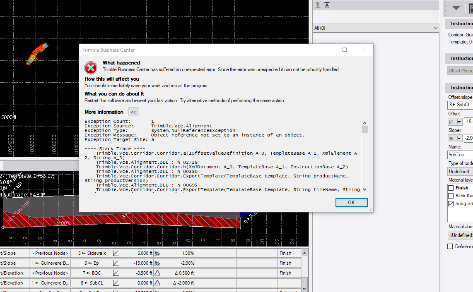The height and width of the screenshot is (292, 473).
Task: Select the '7 BOC' node cell
Action: coord(92,273)
